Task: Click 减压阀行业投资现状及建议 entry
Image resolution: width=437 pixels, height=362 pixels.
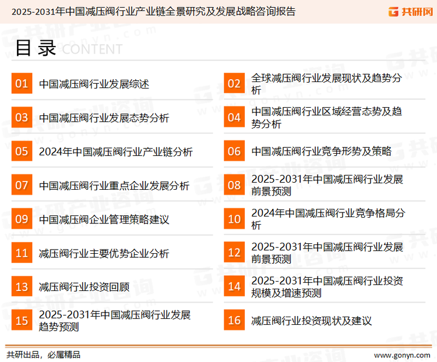Action: (311, 321)
